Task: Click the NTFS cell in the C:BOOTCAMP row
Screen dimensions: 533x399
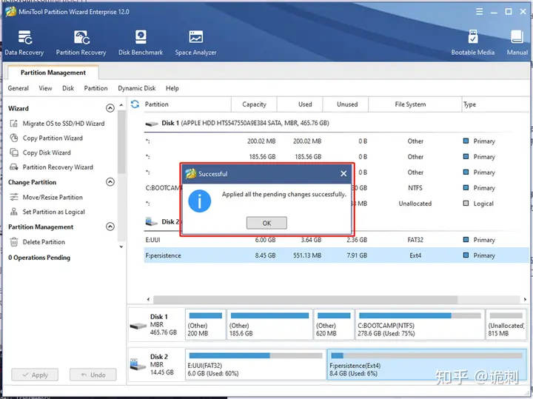Action: (x=415, y=188)
